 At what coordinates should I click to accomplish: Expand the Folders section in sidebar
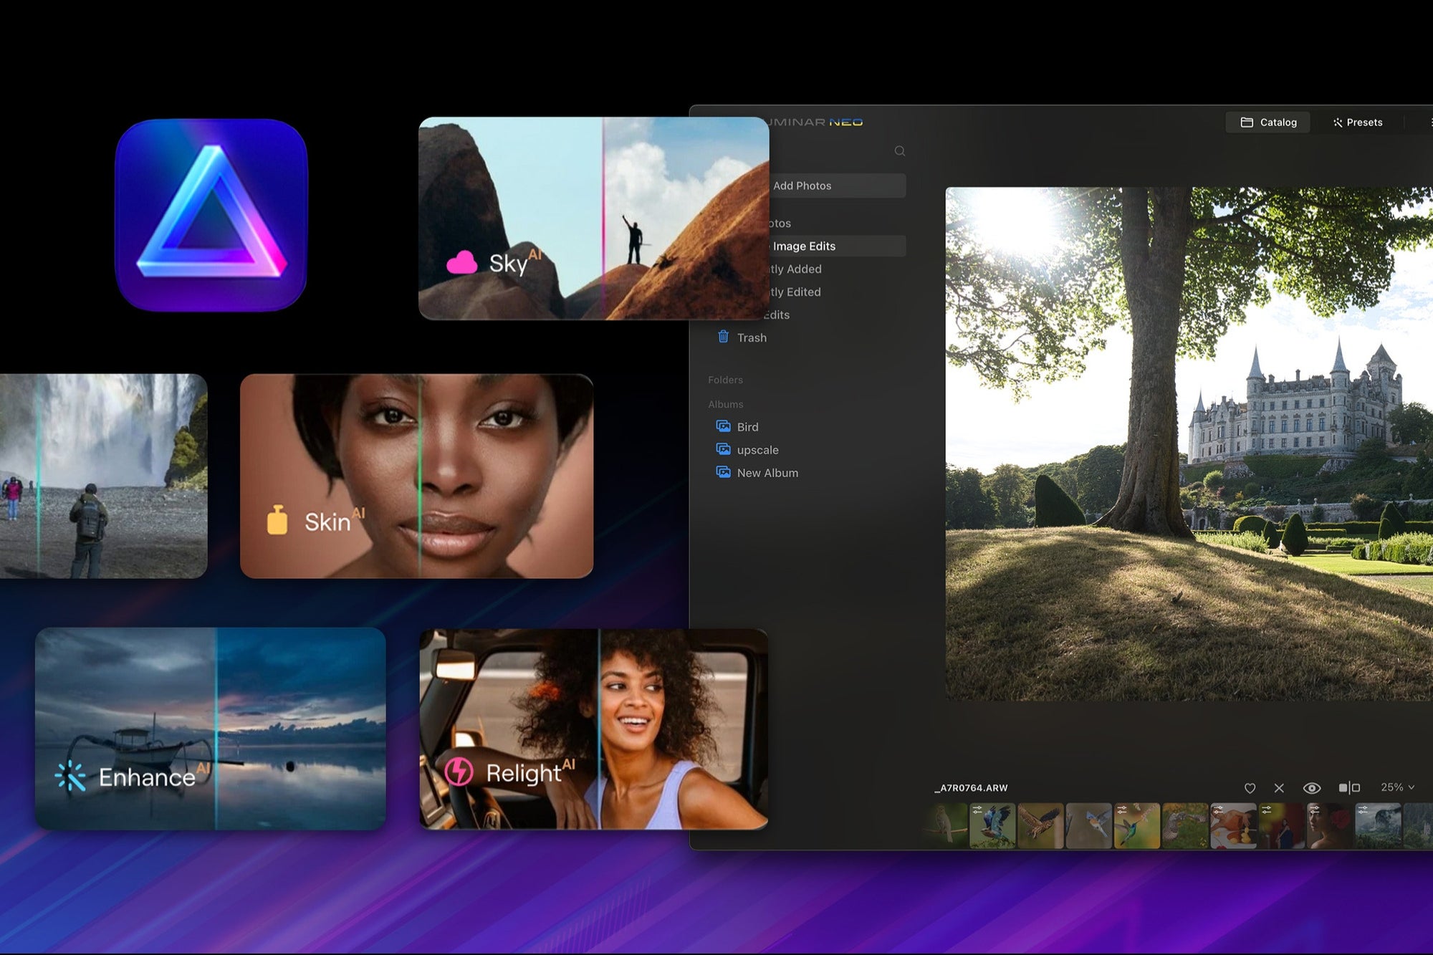(x=726, y=380)
